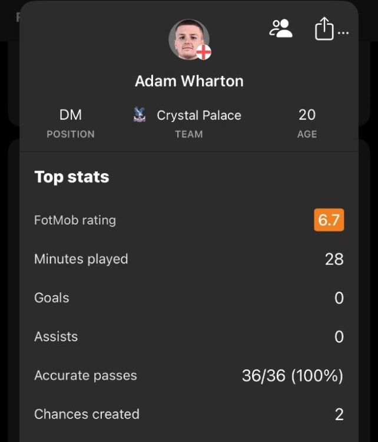The height and width of the screenshot is (442, 378).
Task: Tap the Adam Wharton name heading
Action: click(189, 81)
